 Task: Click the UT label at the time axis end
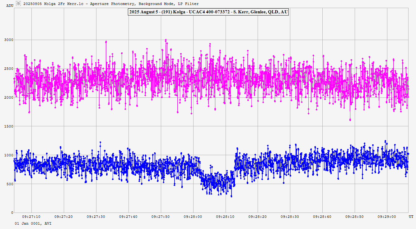(x=411, y=217)
